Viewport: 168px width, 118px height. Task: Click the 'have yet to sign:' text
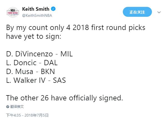34,37
